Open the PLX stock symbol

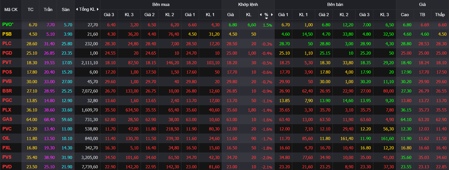(7, 110)
